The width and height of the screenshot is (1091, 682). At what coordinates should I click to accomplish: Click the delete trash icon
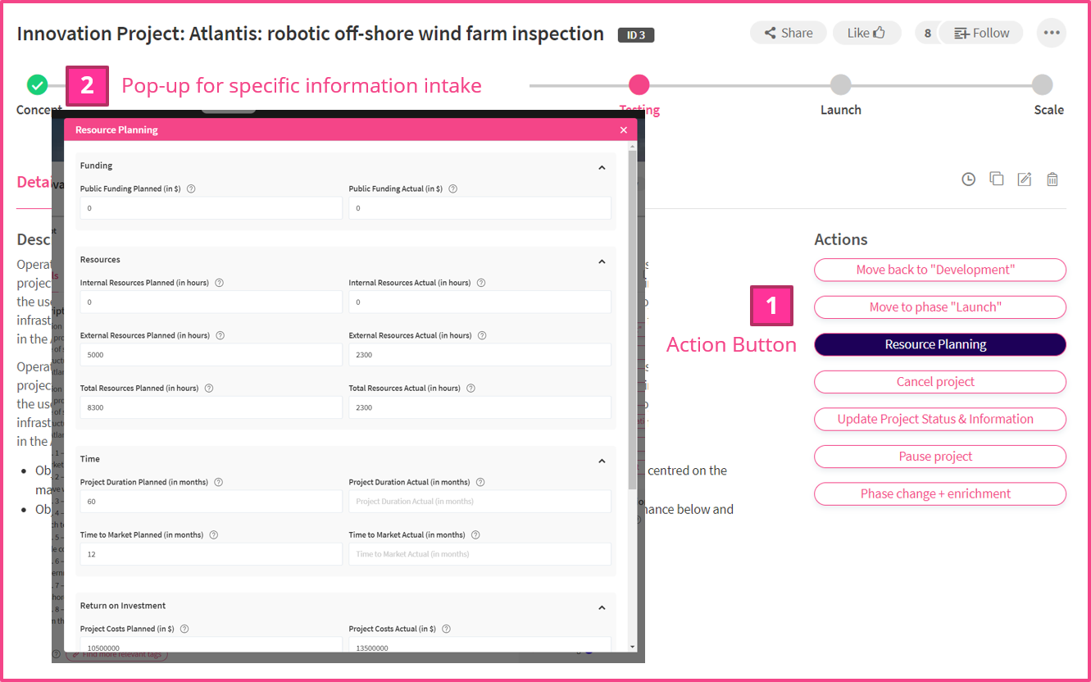click(x=1052, y=179)
